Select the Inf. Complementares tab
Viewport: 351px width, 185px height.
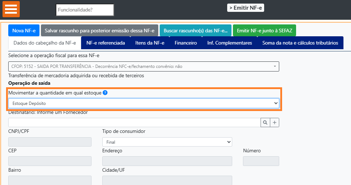click(x=229, y=43)
